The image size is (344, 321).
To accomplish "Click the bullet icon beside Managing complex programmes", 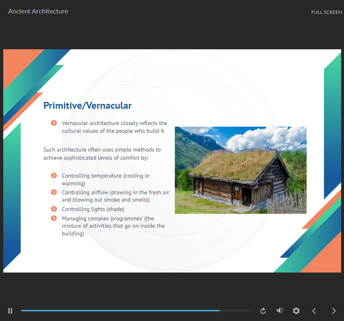I will click(54, 218).
